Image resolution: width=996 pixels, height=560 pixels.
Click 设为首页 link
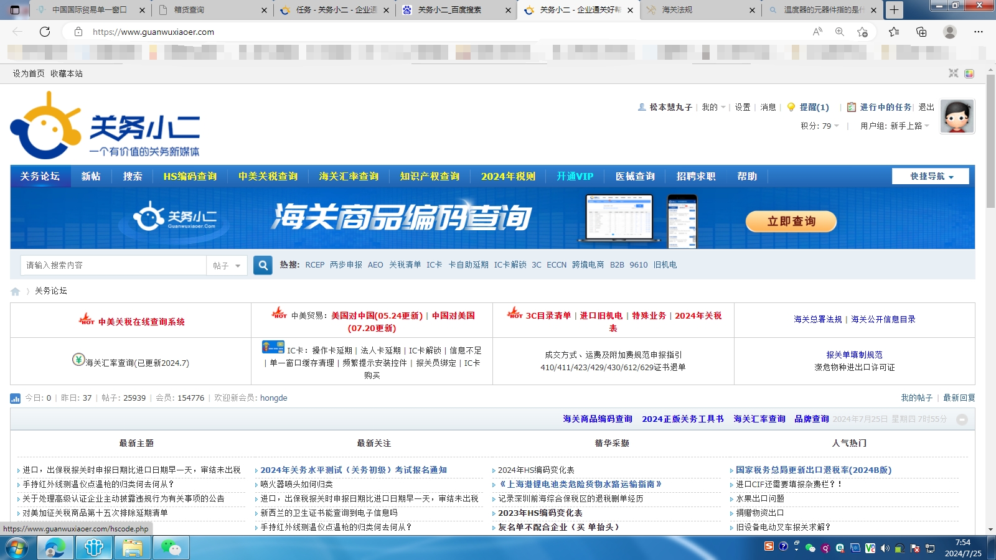click(29, 73)
